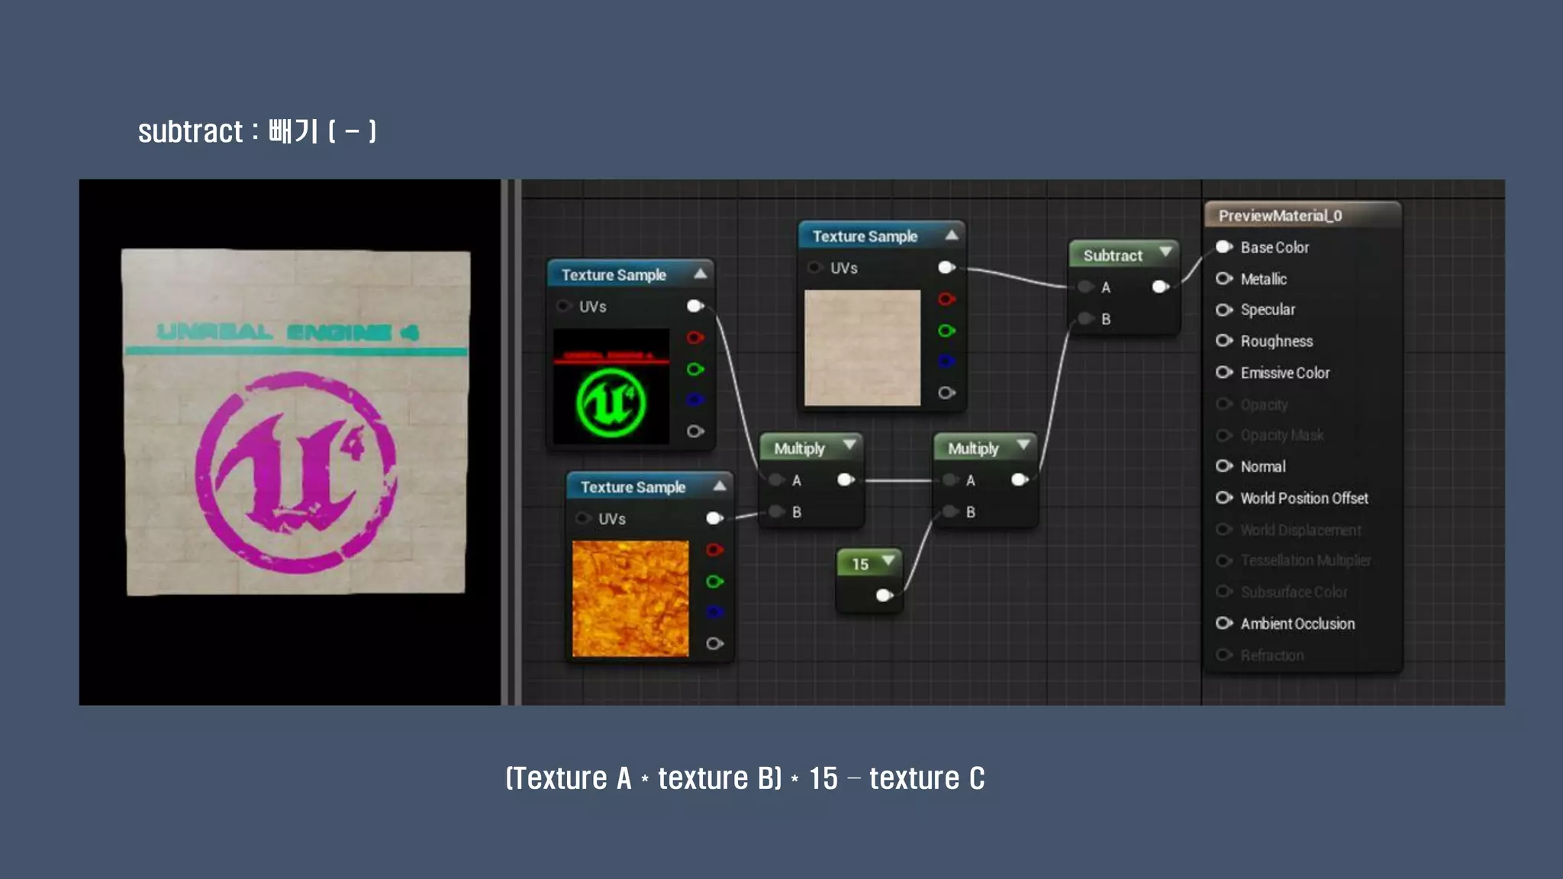This screenshot has height=879, width=1563.
Task: Click the green channel pin of the lava Texture Sample
Action: click(x=714, y=581)
